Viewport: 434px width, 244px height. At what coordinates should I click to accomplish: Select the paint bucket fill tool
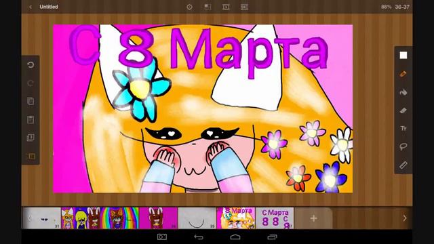click(x=403, y=92)
